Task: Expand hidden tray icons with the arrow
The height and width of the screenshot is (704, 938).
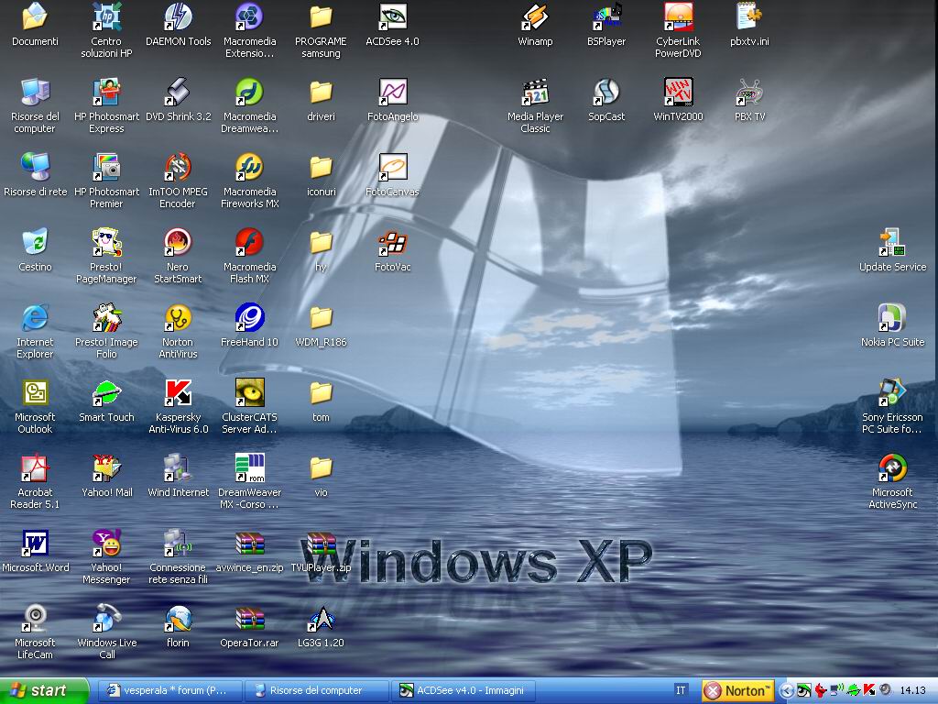Action: (787, 690)
